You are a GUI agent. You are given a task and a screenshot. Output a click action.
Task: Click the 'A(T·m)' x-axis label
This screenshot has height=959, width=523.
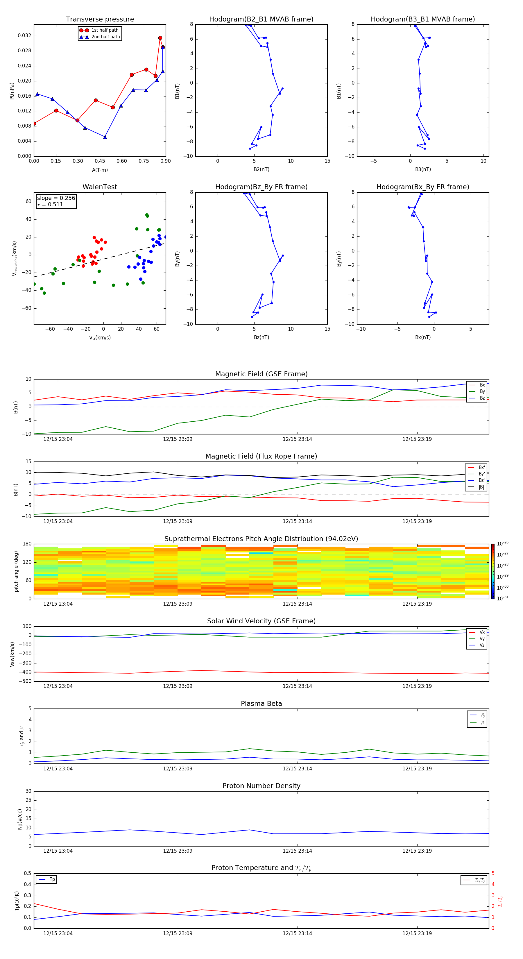[100, 170]
